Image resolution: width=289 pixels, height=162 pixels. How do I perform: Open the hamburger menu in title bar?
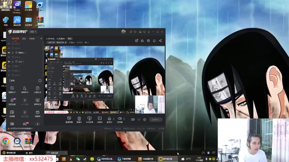tap(149, 32)
